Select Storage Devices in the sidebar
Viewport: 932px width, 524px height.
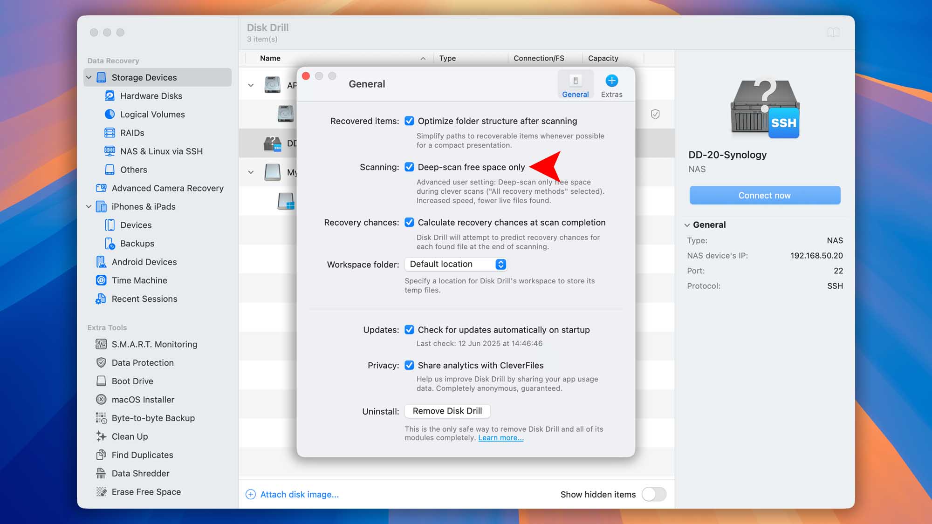click(158, 77)
